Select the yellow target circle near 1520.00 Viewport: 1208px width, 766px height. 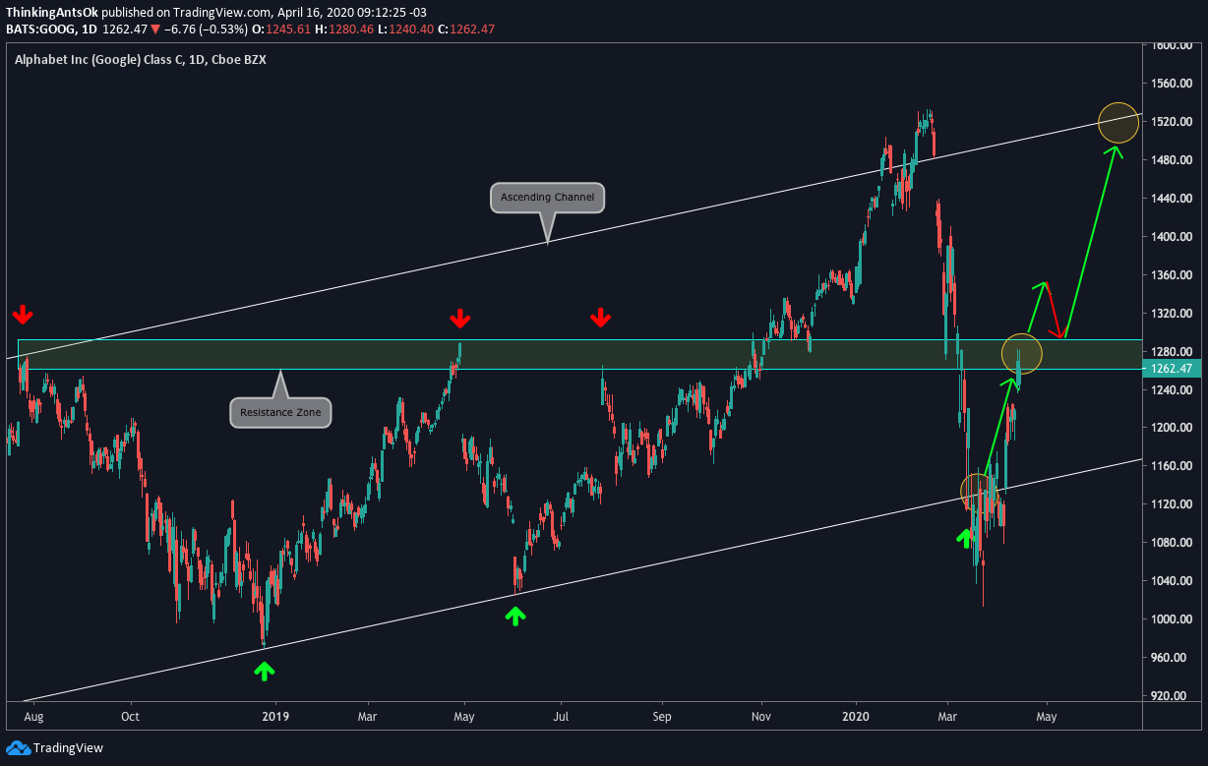coord(1117,123)
